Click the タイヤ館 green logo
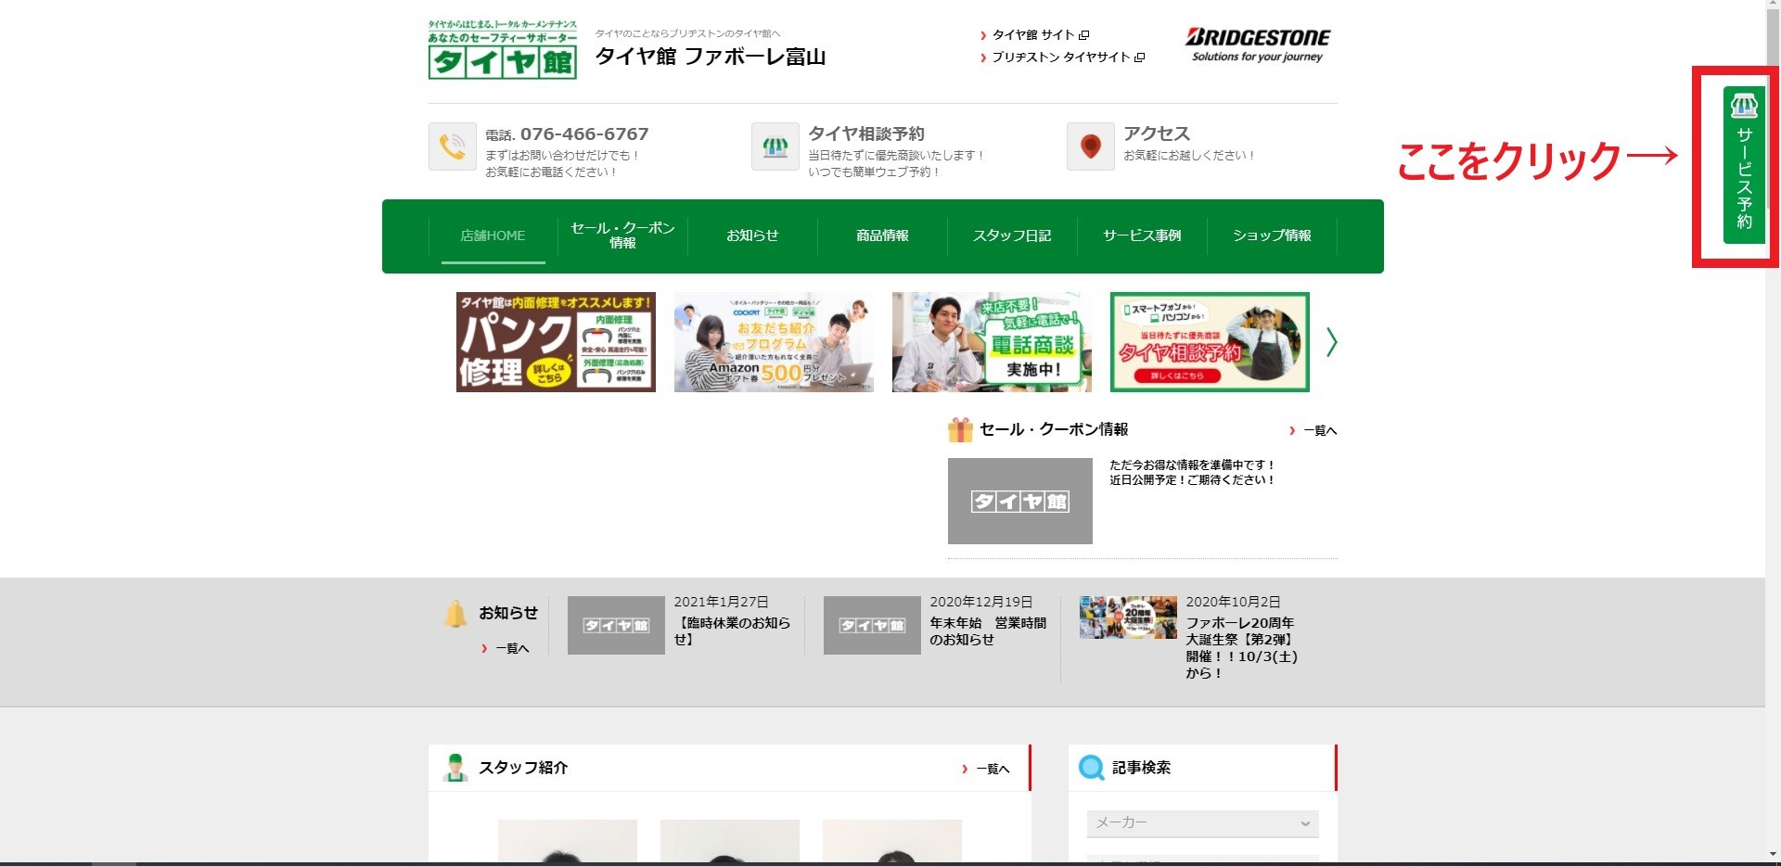Screen dimensions: 1781x866 click(502, 49)
